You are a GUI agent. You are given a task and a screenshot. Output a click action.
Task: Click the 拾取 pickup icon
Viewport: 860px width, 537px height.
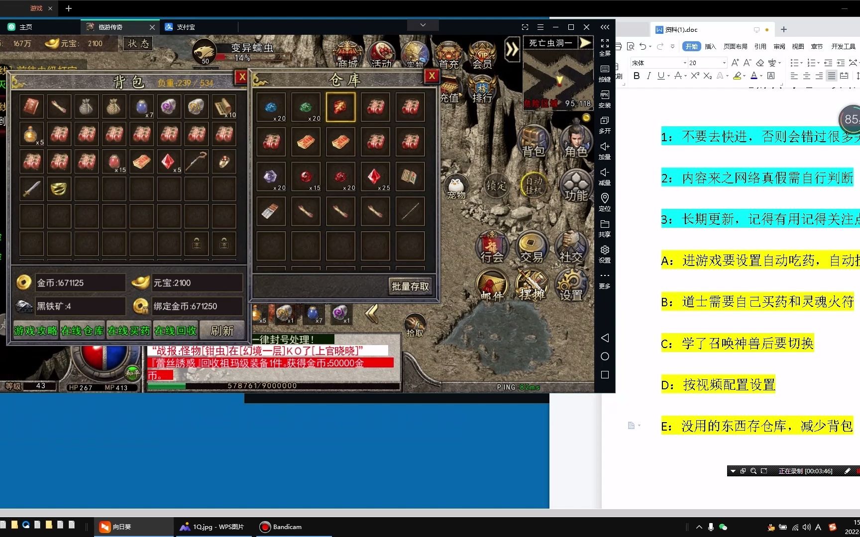click(x=415, y=326)
